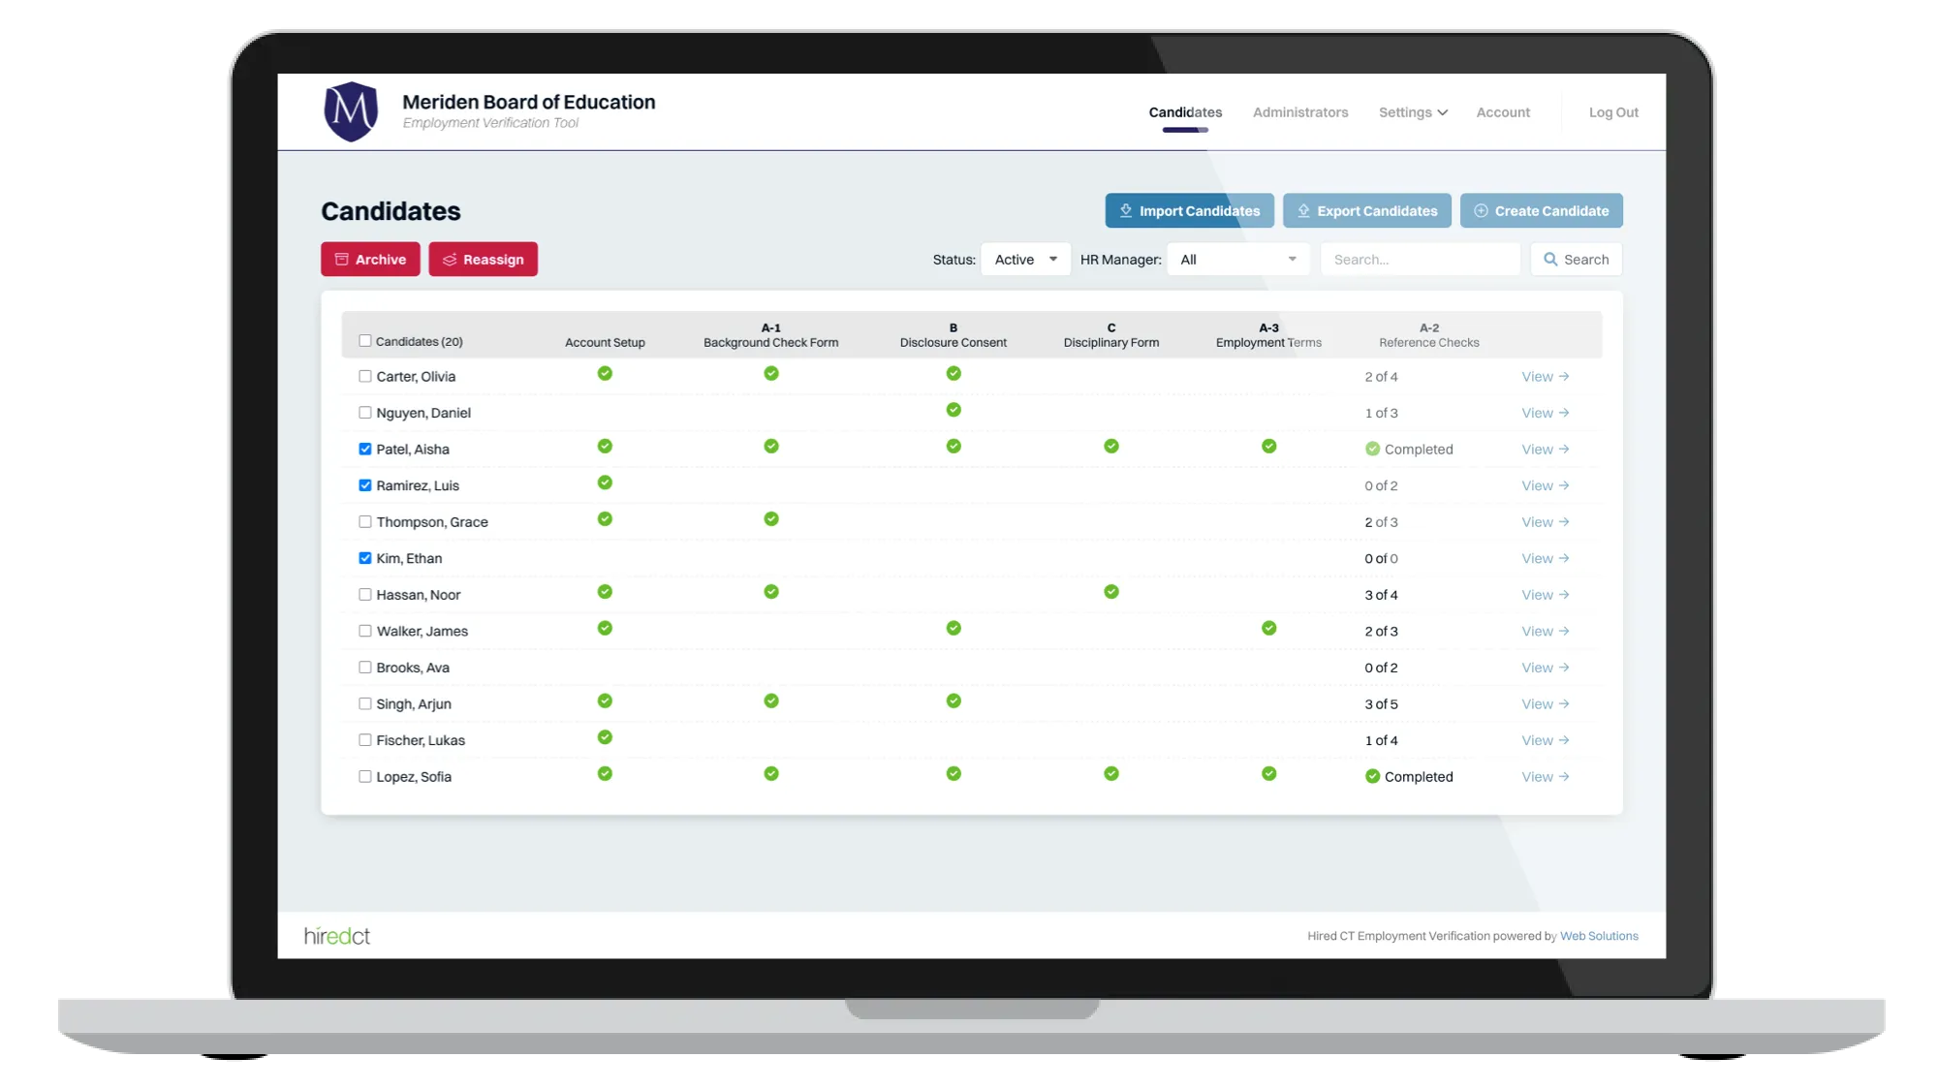Open the Administrators tab
1938x1089 pixels.
(1300, 112)
